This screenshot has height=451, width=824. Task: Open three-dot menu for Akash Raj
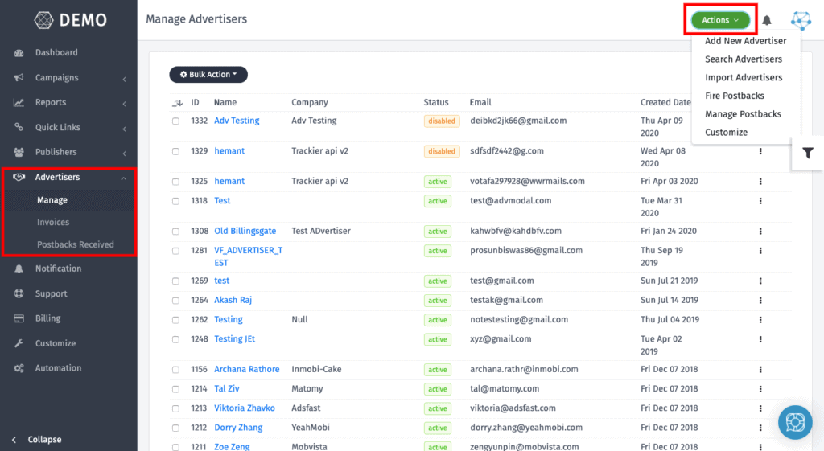tap(760, 301)
